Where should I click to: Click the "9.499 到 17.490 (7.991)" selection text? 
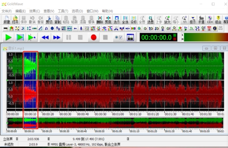click(88, 139)
